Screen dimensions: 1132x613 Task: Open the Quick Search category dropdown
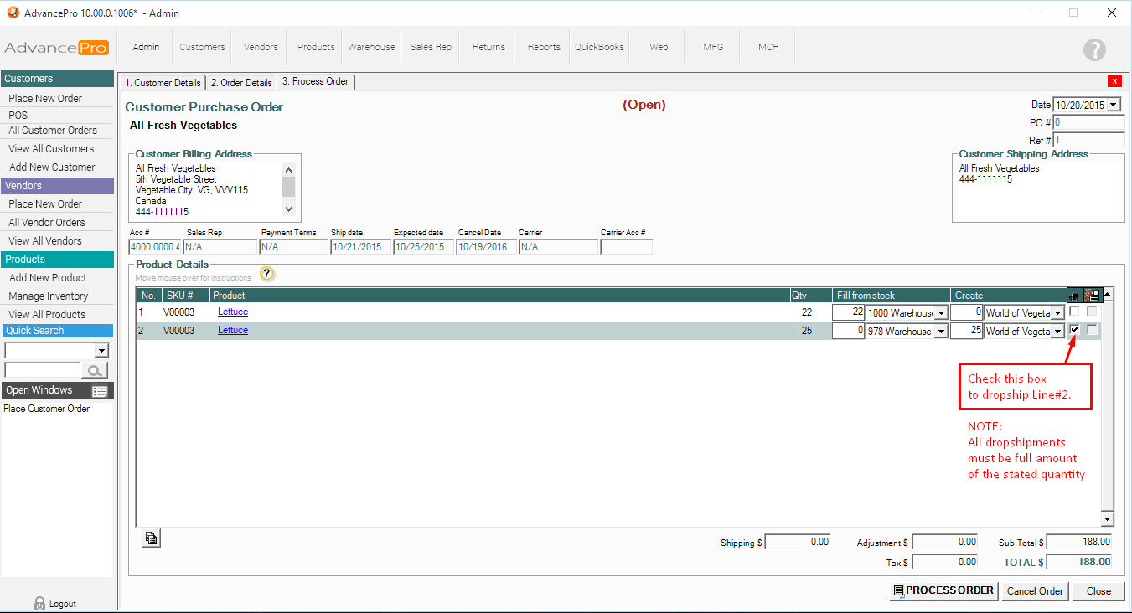pyautogui.click(x=101, y=351)
